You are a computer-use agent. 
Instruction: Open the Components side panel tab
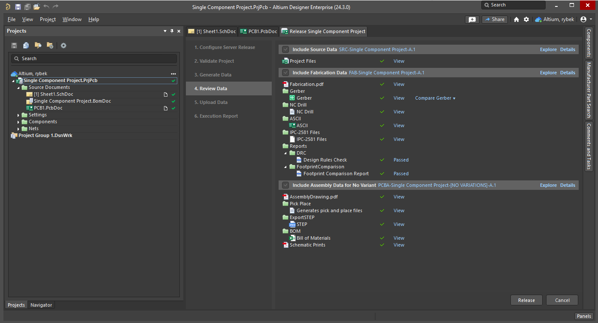(589, 43)
